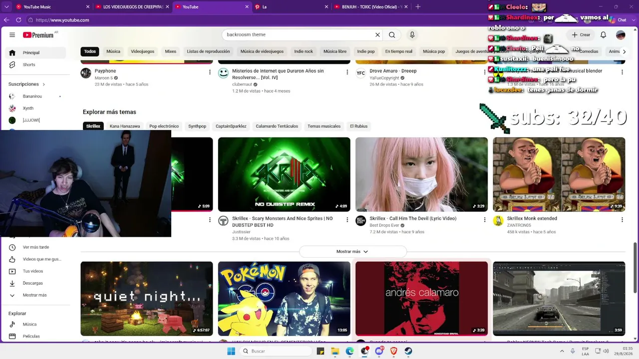The height and width of the screenshot is (359, 639).
Task: Play the Pokémon GO video thumbnail
Action: 284,299
